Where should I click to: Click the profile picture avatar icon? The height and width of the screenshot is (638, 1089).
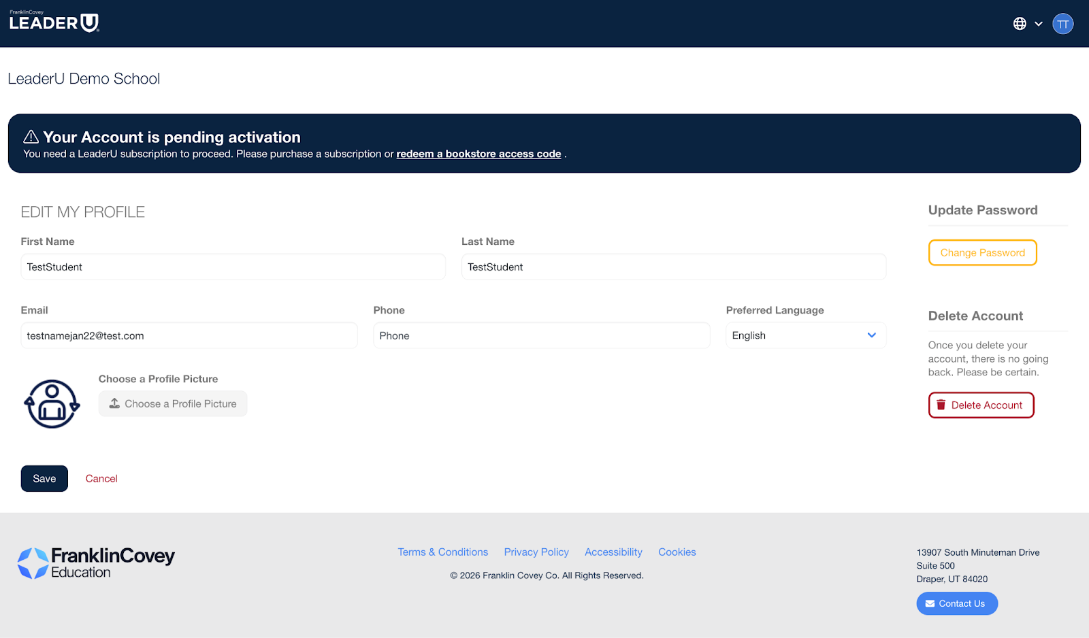(x=52, y=404)
